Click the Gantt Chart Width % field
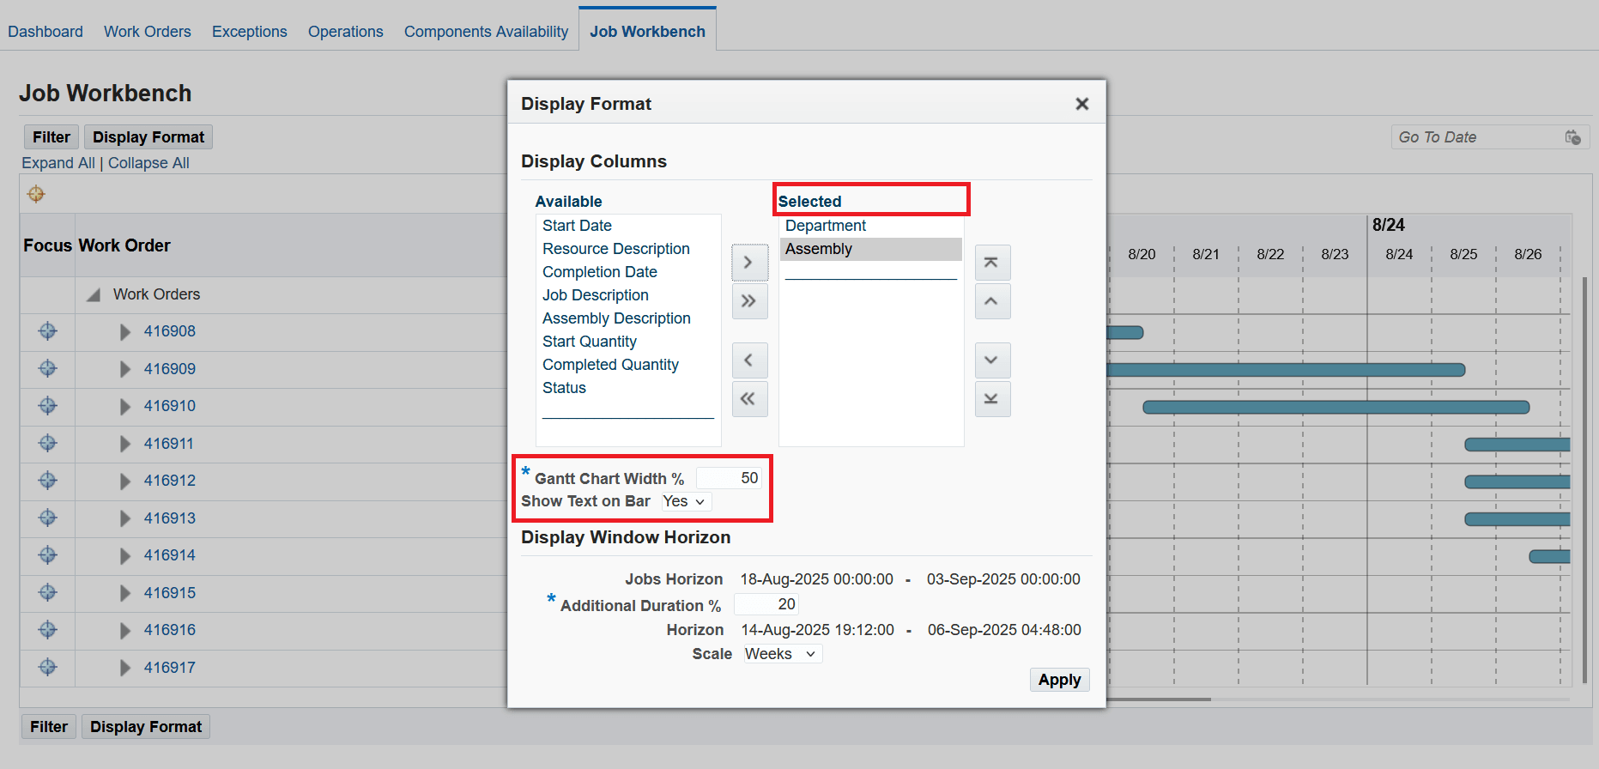1599x769 pixels. point(729,478)
